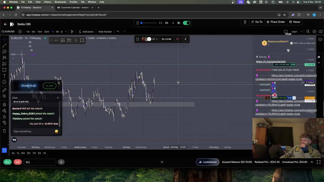This screenshot has width=324, height=182.
Task: Open the object tree layers icon
Action: [x=320, y=40]
